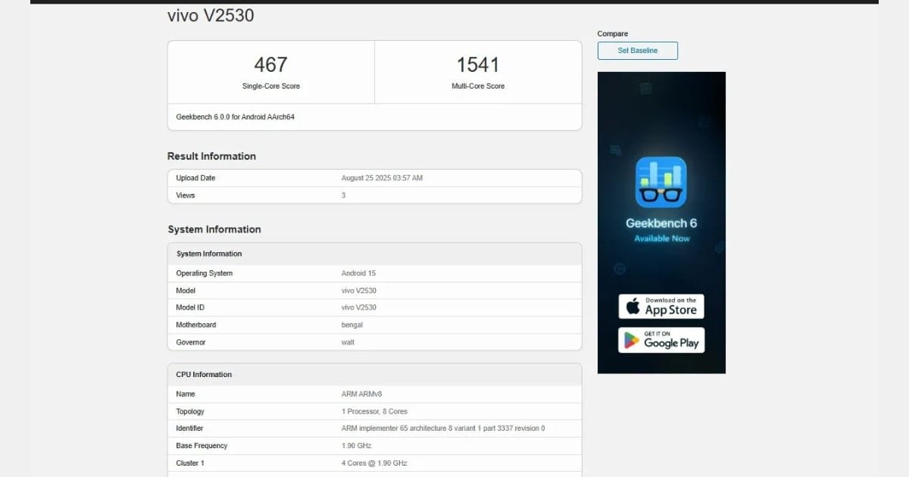Click the 'CPU Information' table header
The height and width of the screenshot is (477, 909).
coord(205,375)
